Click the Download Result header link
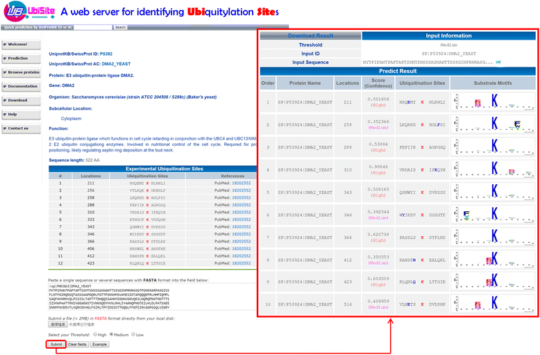The image size is (540, 355). click(x=310, y=35)
